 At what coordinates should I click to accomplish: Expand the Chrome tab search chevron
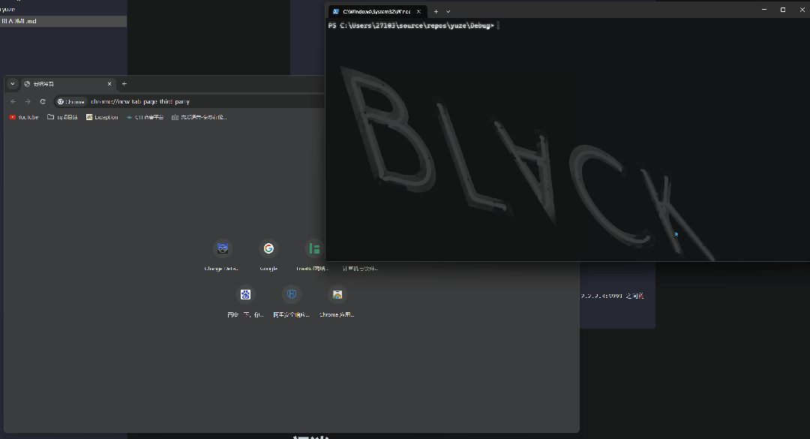(x=13, y=84)
